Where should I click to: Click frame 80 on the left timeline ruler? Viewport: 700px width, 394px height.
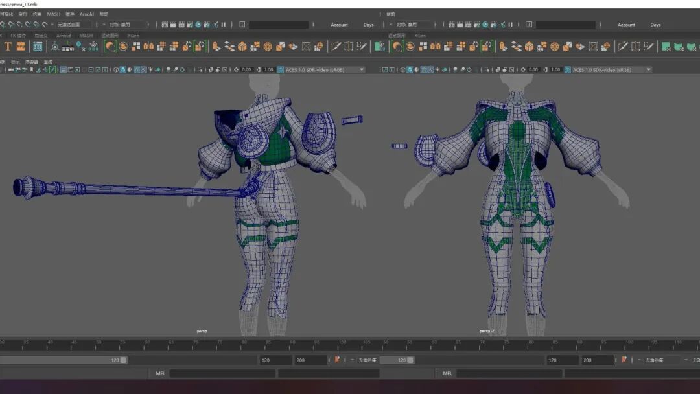pos(244,342)
